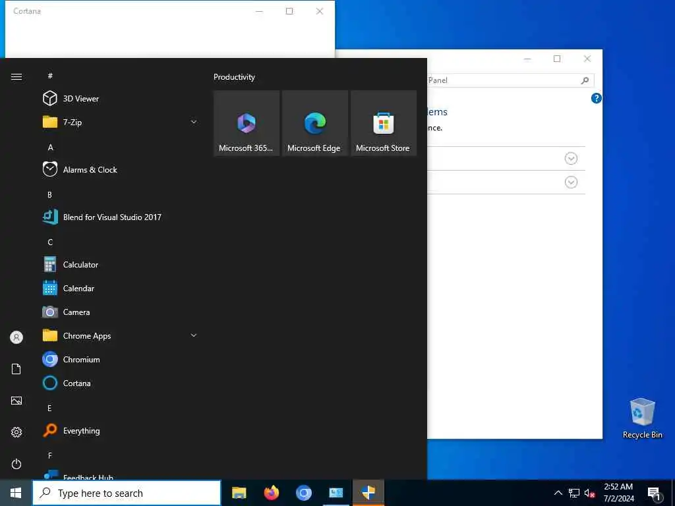Open Chromium from the taskbar
The image size is (675, 506).
[304, 493]
